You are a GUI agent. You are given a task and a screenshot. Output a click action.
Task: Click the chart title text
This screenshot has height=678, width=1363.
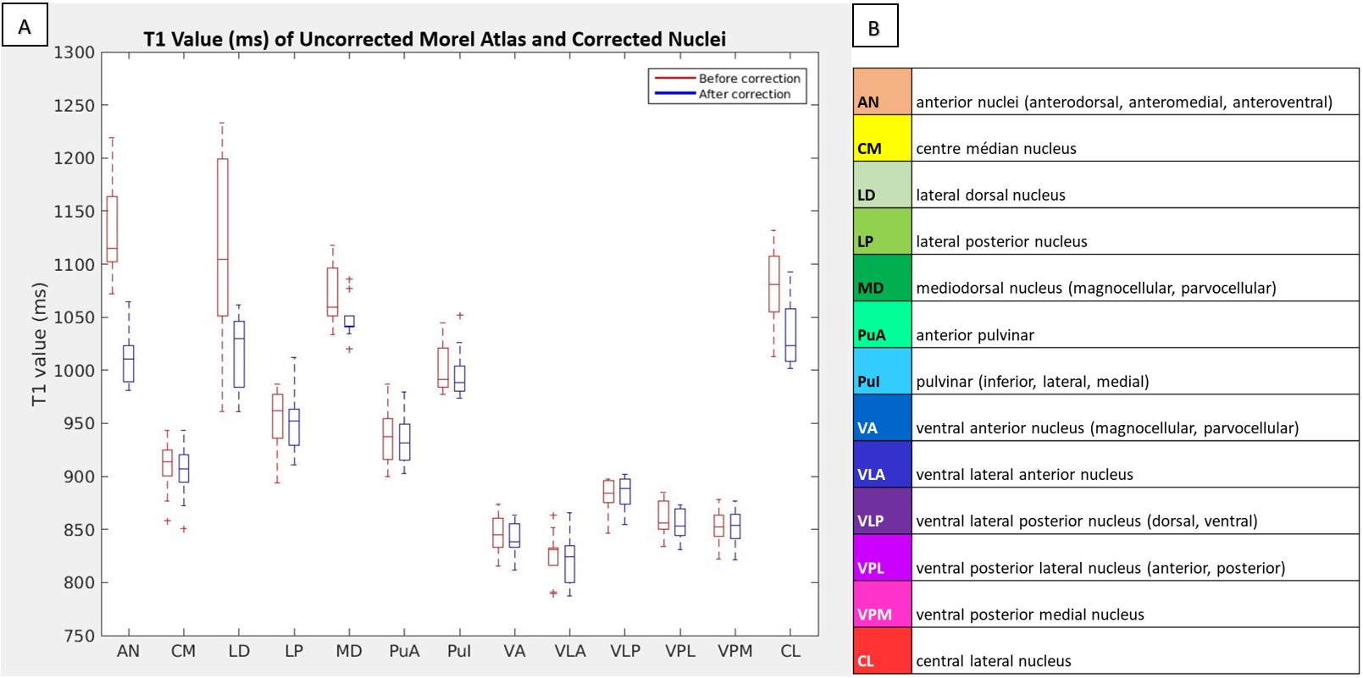434,40
